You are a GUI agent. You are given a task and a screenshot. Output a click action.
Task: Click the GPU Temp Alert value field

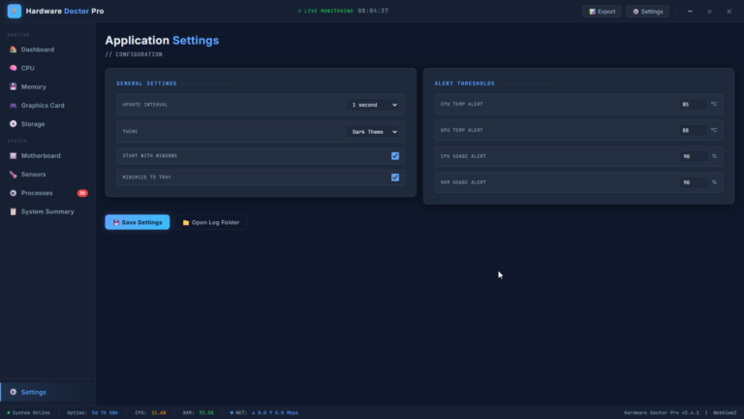[693, 130]
